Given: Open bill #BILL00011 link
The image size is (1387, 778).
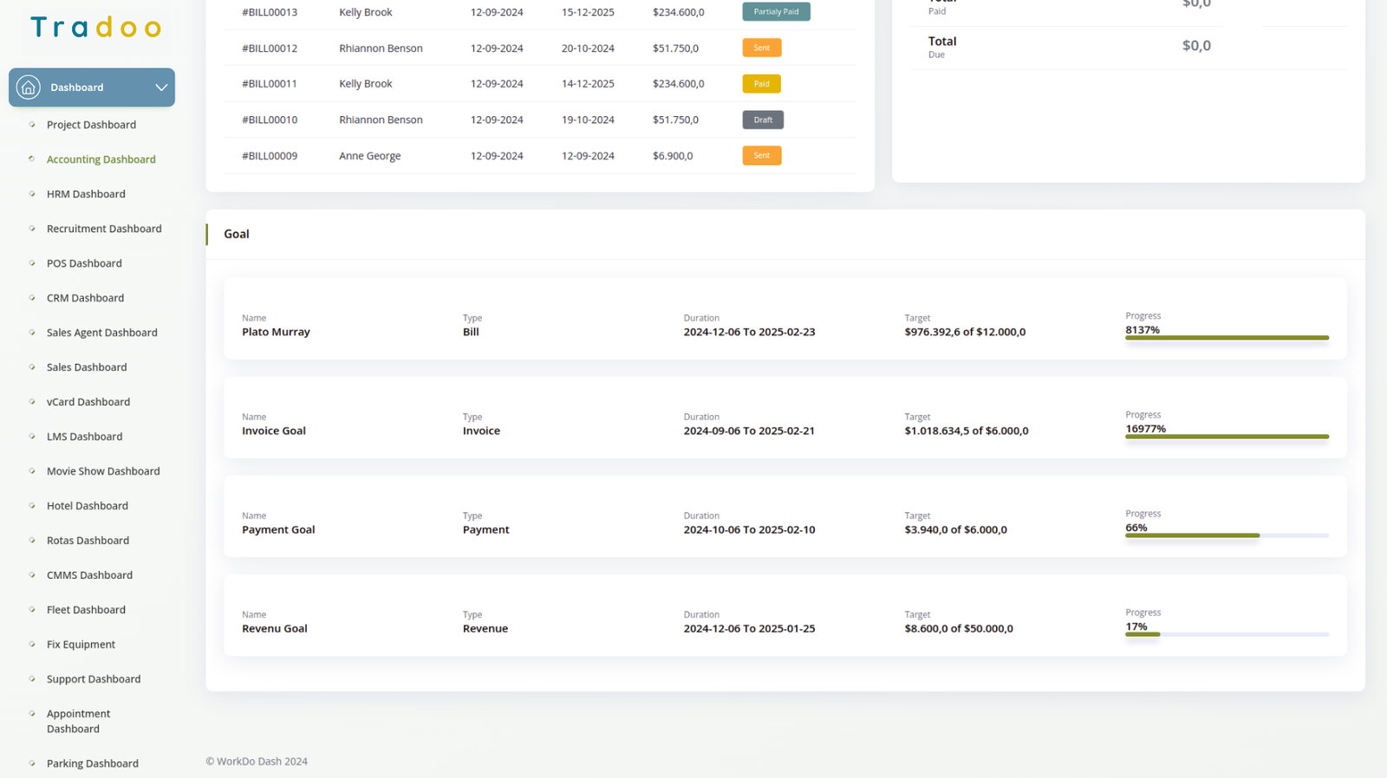Looking at the screenshot, I should click(270, 84).
